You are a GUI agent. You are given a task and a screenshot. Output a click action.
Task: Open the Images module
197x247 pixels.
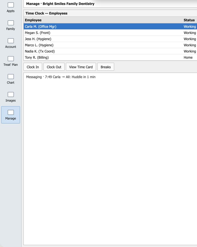coord(10,97)
